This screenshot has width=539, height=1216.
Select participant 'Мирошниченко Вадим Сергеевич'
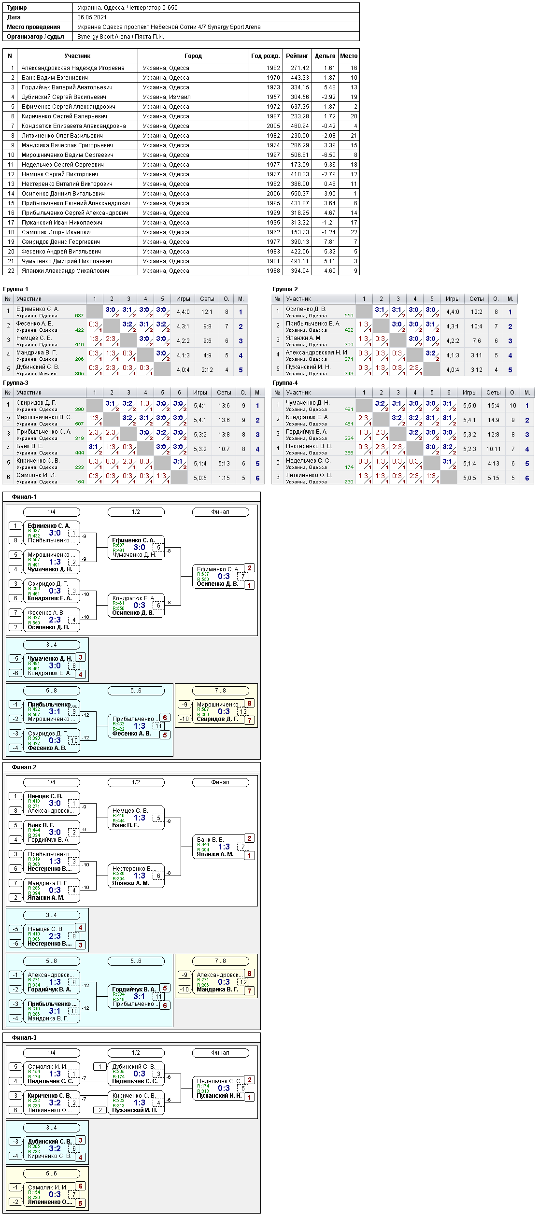68,155
